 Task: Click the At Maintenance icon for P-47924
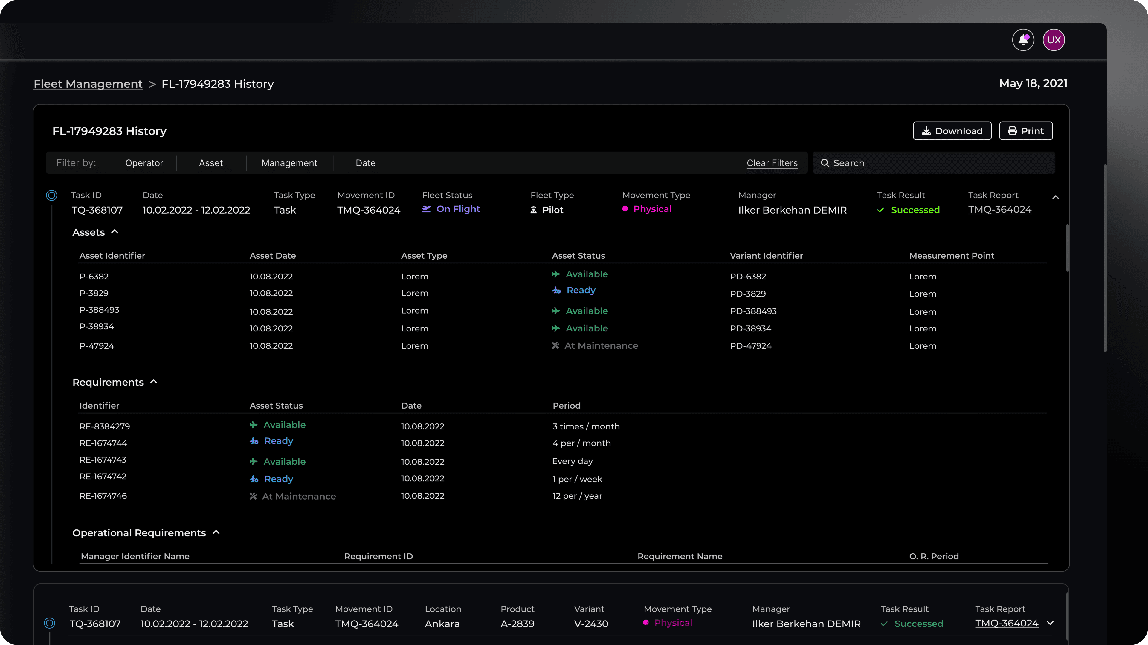(x=555, y=345)
